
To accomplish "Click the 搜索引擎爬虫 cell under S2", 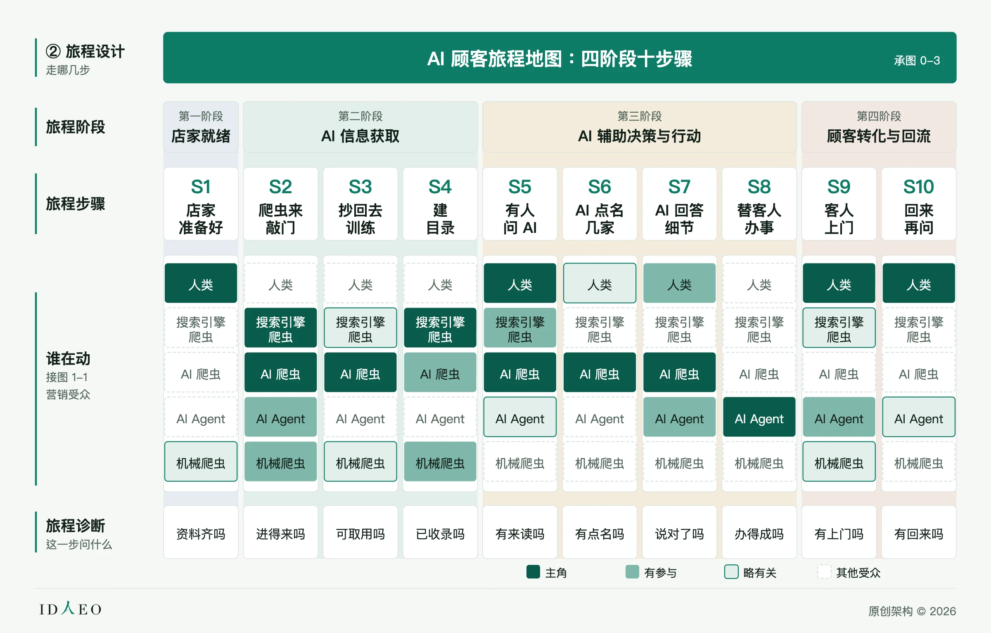I will coord(280,328).
